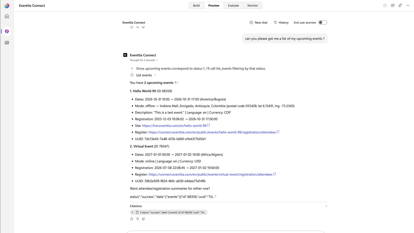Click the Africa/Algiers dates line

[x=179, y=155]
